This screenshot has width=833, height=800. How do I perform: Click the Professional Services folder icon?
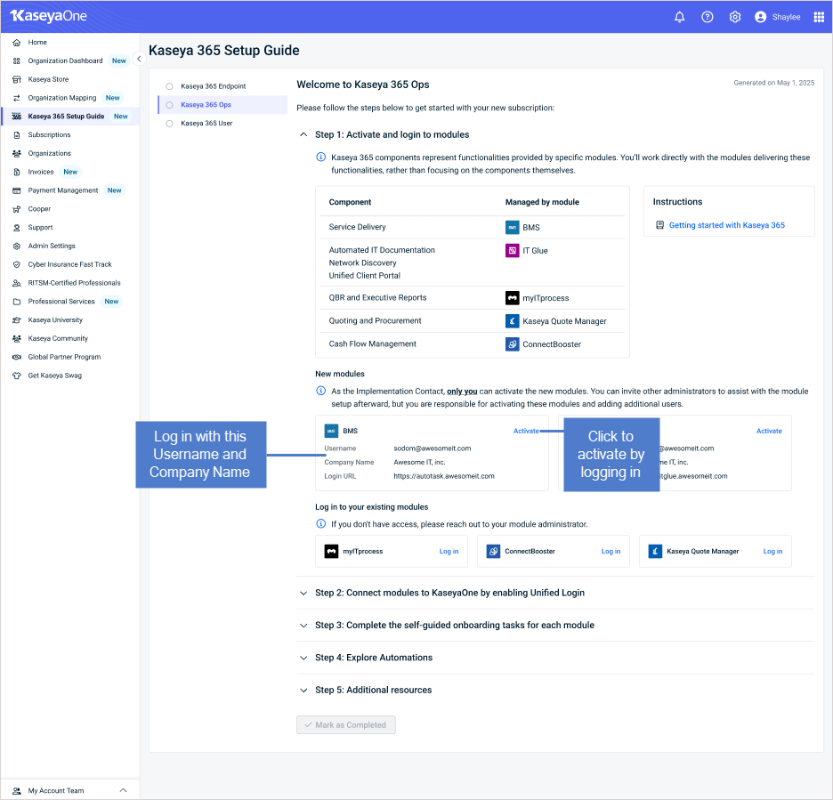(x=17, y=302)
